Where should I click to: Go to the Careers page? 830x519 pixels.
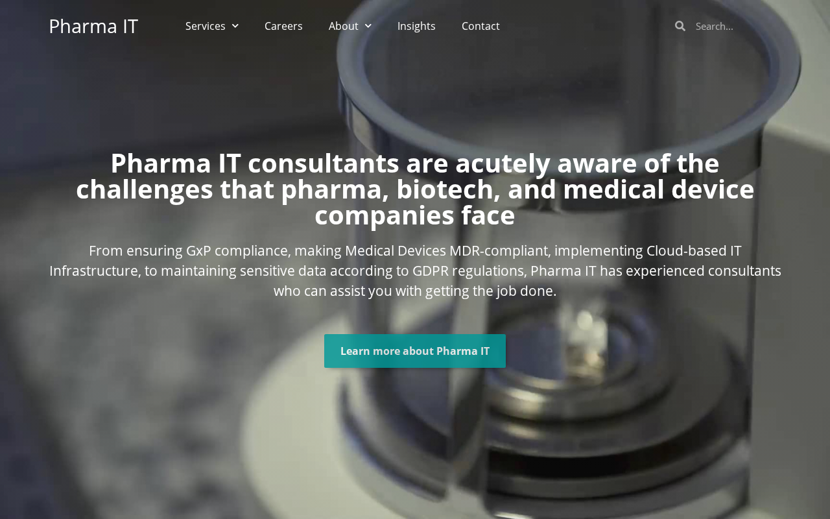(x=283, y=26)
